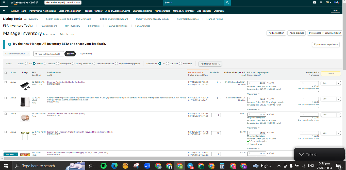Open Edit dropdown arrow for Jones Road Foundation
This screenshot has height=170, width=346.
tap(339, 115)
